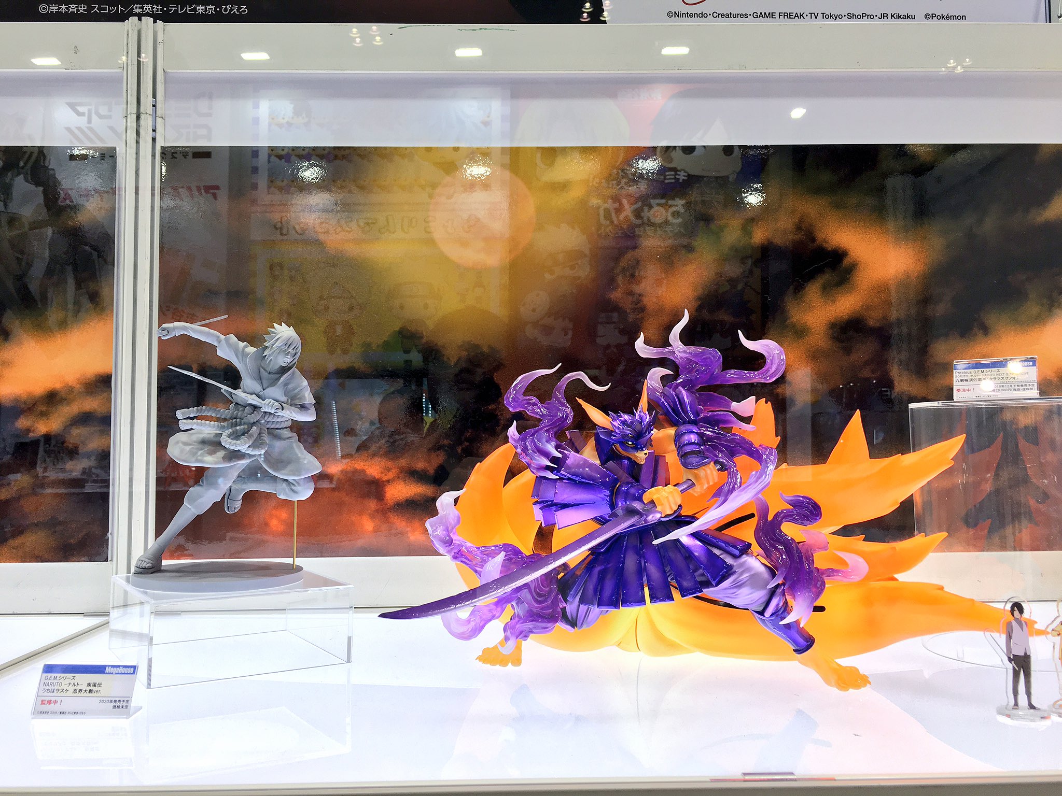
Task: Click the Nintendo/Creatures/GAME FREAK copyright text
Action: (791, 16)
